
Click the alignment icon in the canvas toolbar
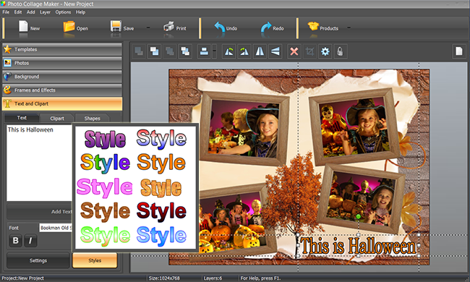(x=204, y=51)
